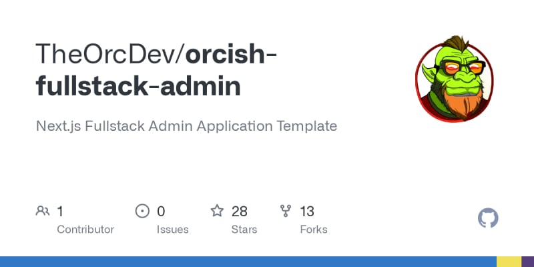Click the fork icon

click(x=286, y=211)
